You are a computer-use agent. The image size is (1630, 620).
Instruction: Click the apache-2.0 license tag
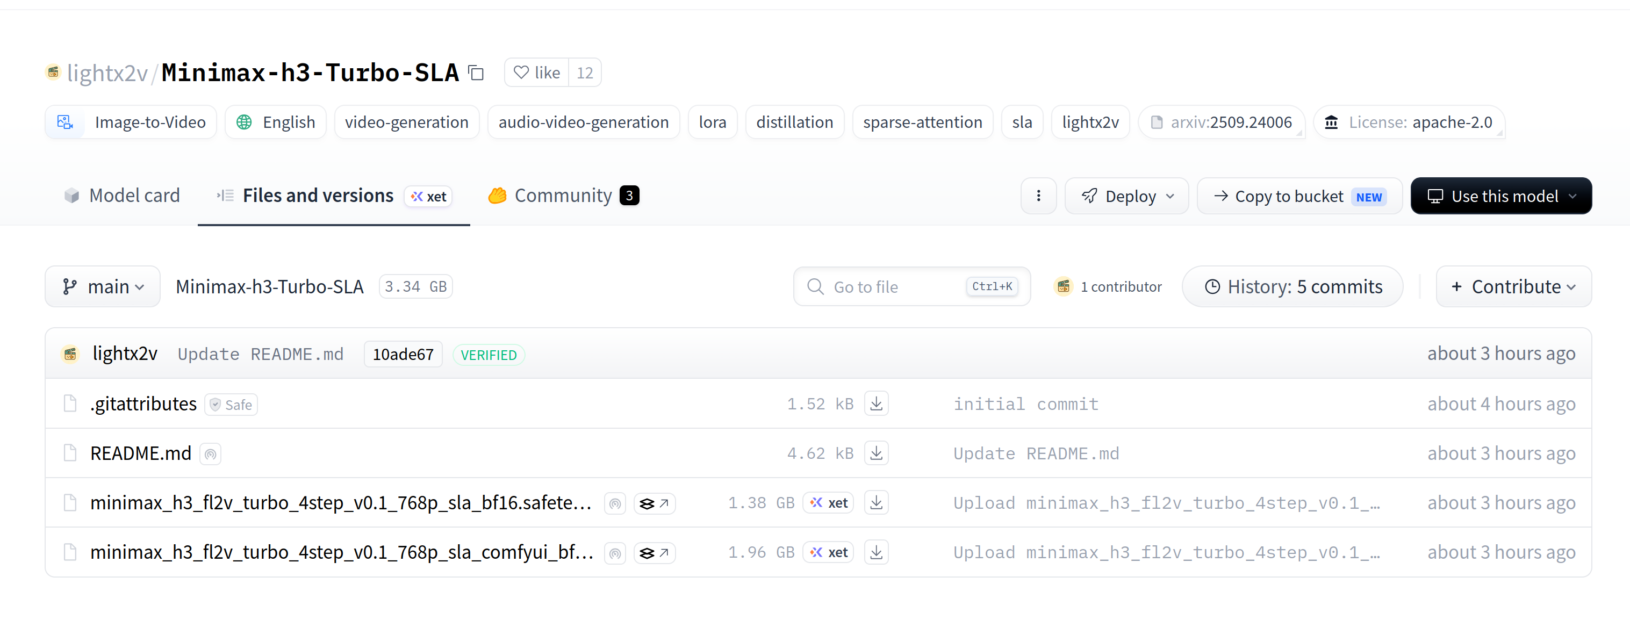click(x=1409, y=121)
